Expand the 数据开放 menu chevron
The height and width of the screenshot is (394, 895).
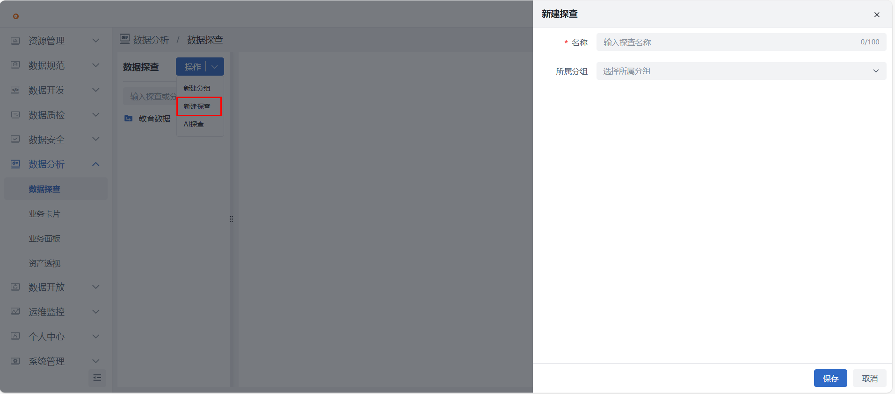(x=96, y=287)
